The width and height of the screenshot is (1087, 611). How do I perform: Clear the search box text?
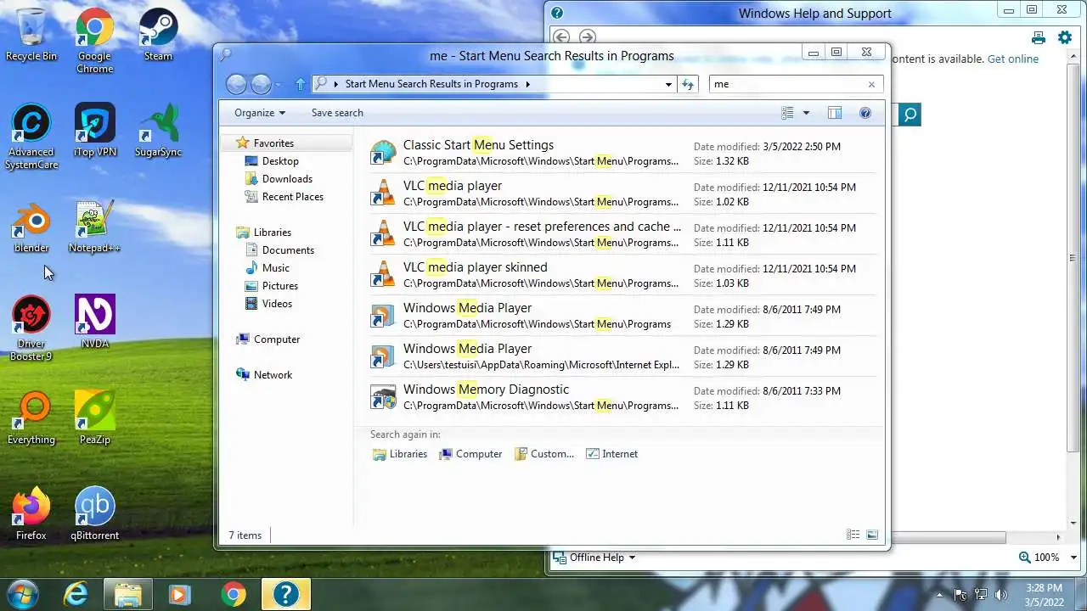coord(871,84)
